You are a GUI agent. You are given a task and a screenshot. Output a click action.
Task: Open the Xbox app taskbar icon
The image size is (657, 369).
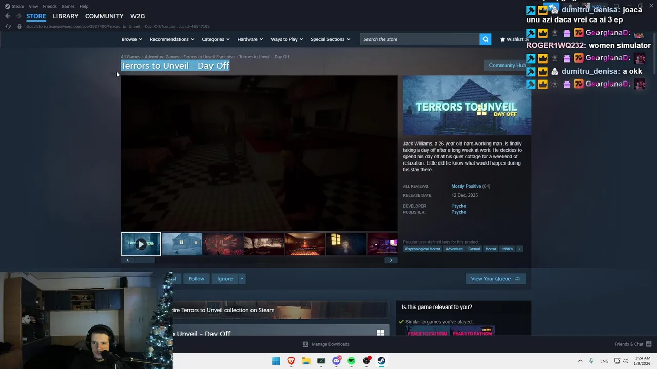[x=321, y=361]
